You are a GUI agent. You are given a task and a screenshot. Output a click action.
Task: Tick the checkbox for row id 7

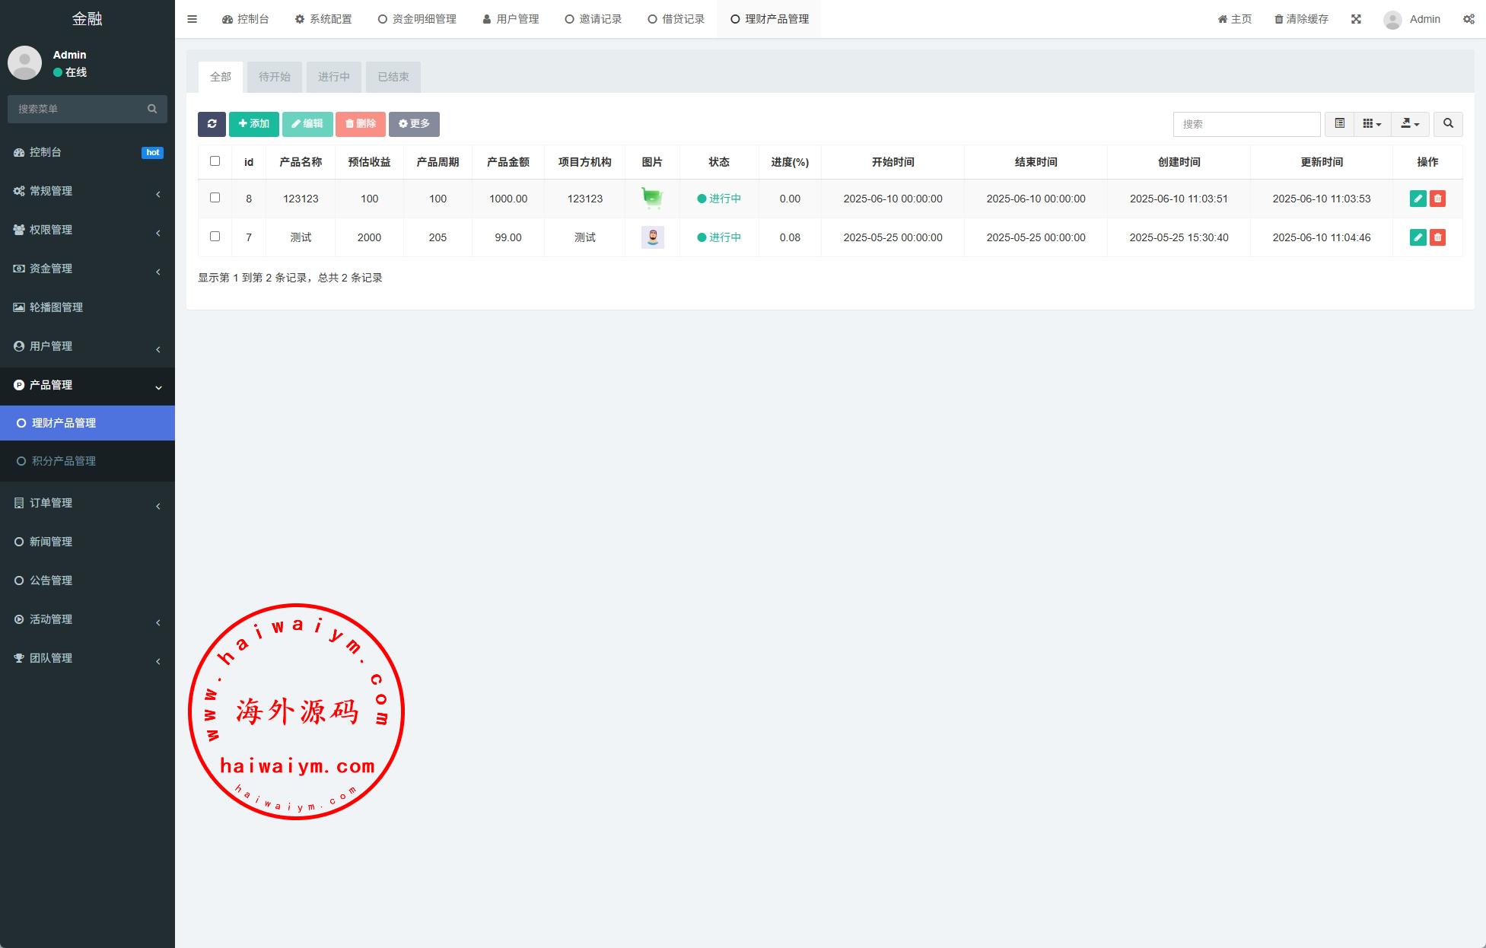tap(215, 237)
